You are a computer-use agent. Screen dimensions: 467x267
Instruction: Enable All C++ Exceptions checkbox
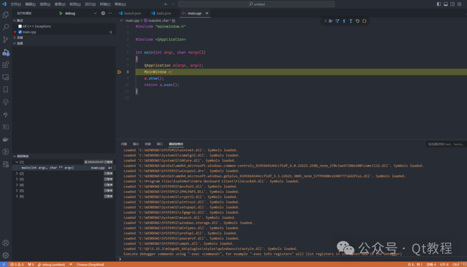[x=20, y=26]
